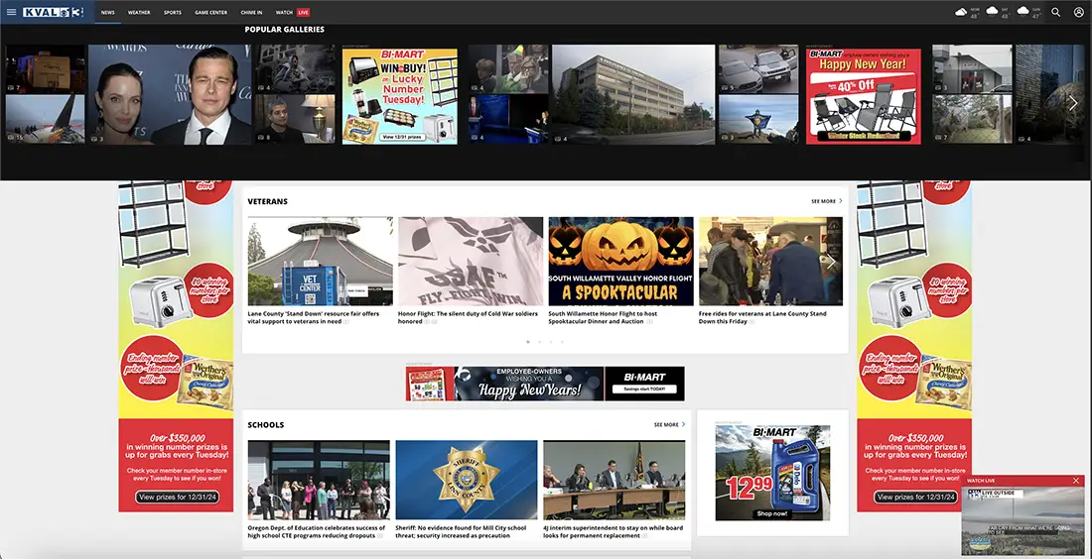Open the hamburger menu icon
Screen dimensions: 1092x559
11,12
